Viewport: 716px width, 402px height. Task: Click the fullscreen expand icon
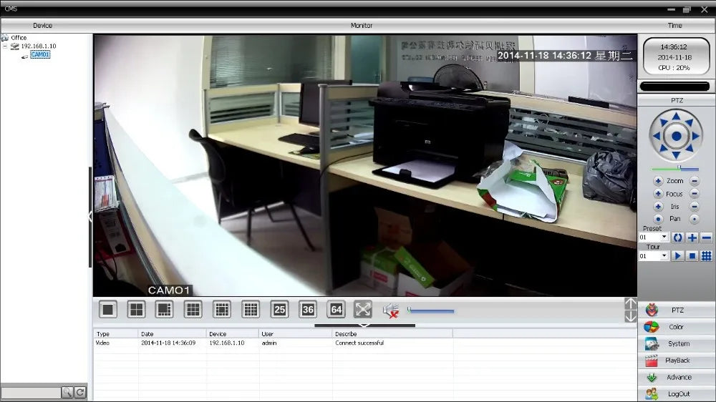363,309
